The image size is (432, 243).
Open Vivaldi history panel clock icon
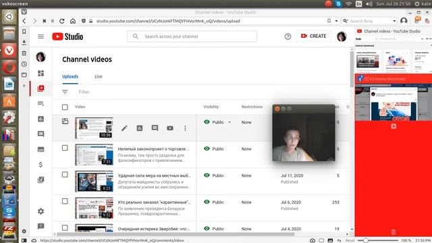[x=24, y=64]
